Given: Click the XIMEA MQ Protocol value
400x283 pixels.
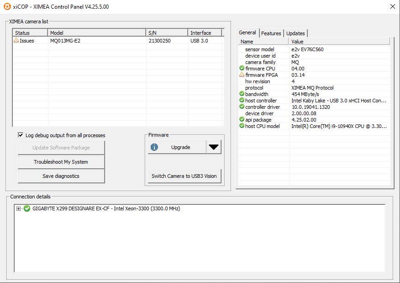Looking at the screenshot, I should click(x=312, y=88).
